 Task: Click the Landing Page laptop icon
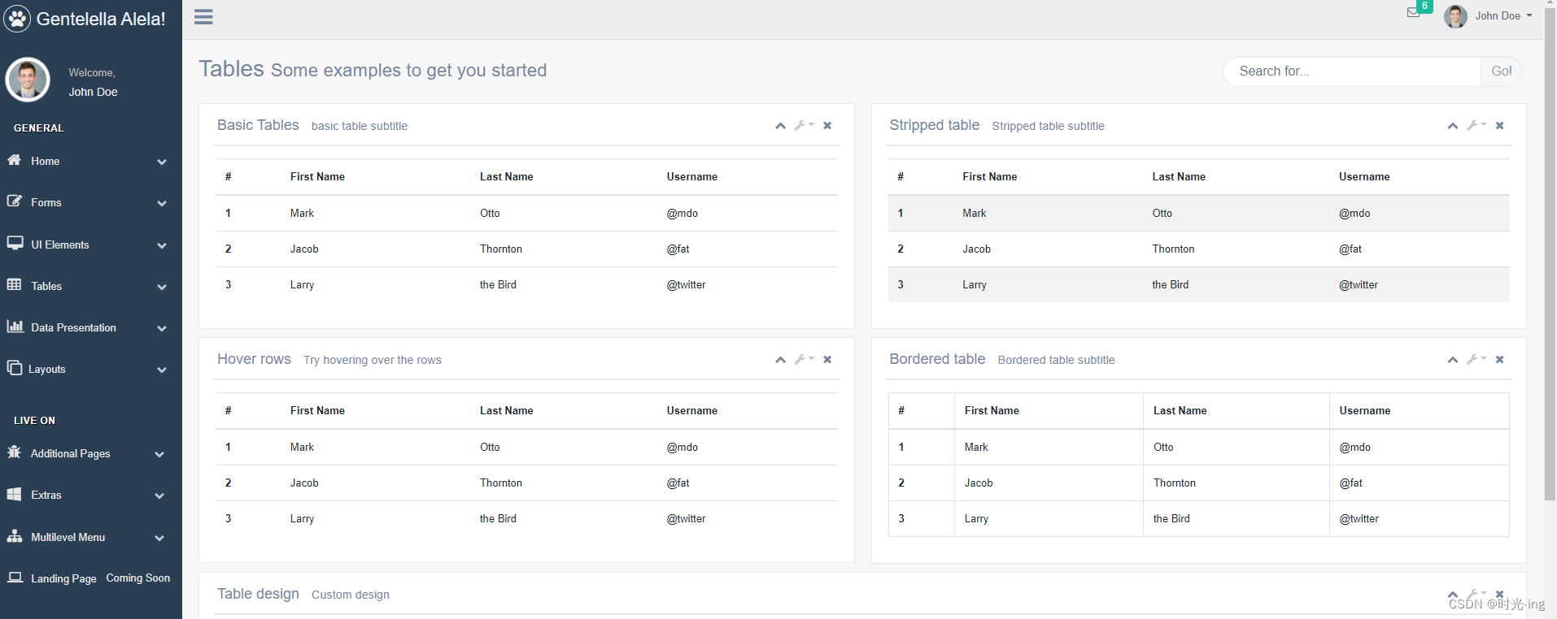coord(15,578)
